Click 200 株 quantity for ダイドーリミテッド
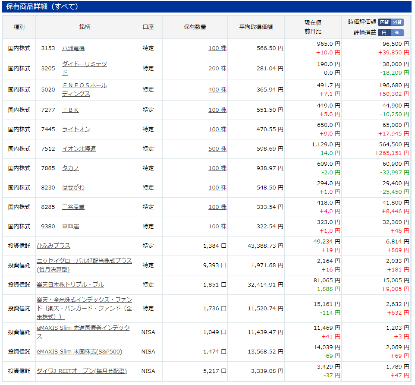The height and width of the screenshot is (385, 415). tap(217, 68)
